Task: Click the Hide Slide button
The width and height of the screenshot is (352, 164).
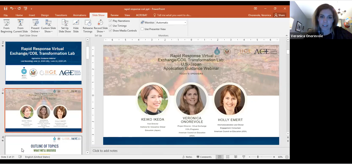Action: 76,26
